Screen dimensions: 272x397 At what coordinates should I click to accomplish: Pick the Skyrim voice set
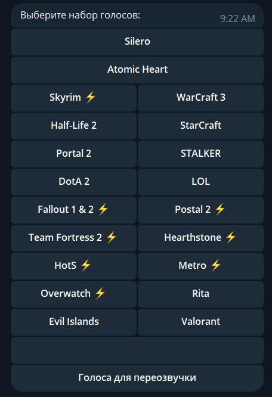pyautogui.click(x=74, y=98)
